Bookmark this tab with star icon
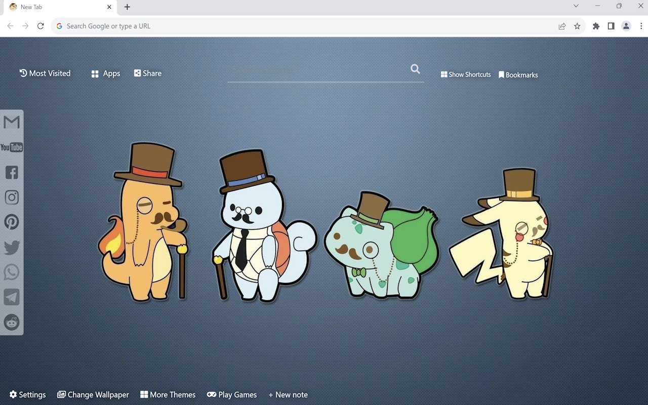 click(577, 26)
